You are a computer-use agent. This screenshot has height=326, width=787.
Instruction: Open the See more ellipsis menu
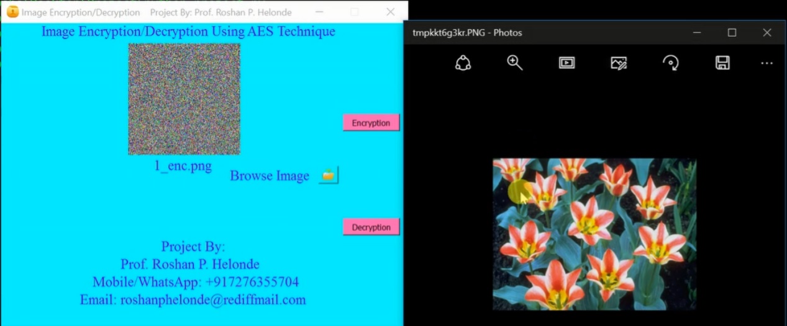(x=767, y=63)
